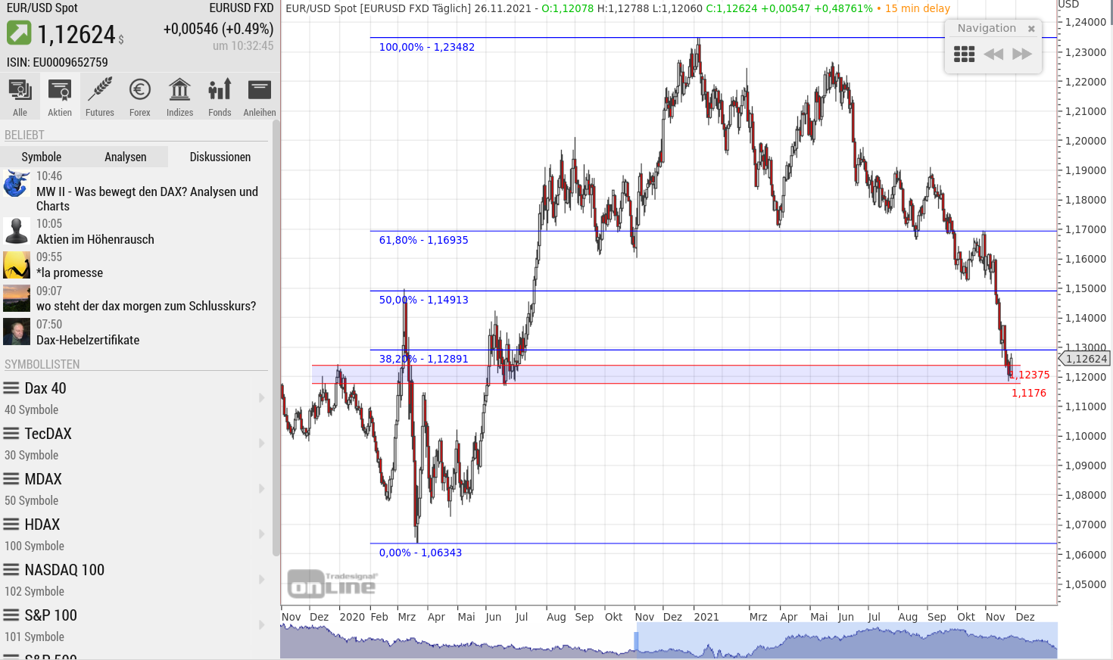This screenshot has height=660, width=1113.
Task: Click the 100,00% - 1,23482 Fibonacci label
Action: (427, 47)
